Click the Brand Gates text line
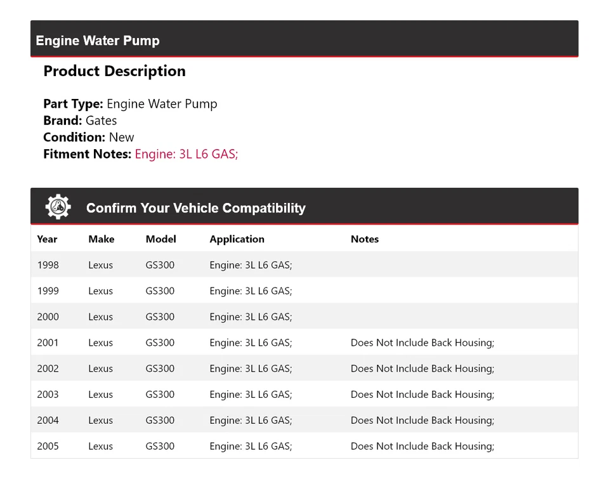Image resolution: width=609 pixels, height=479 pixels. click(80, 121)
